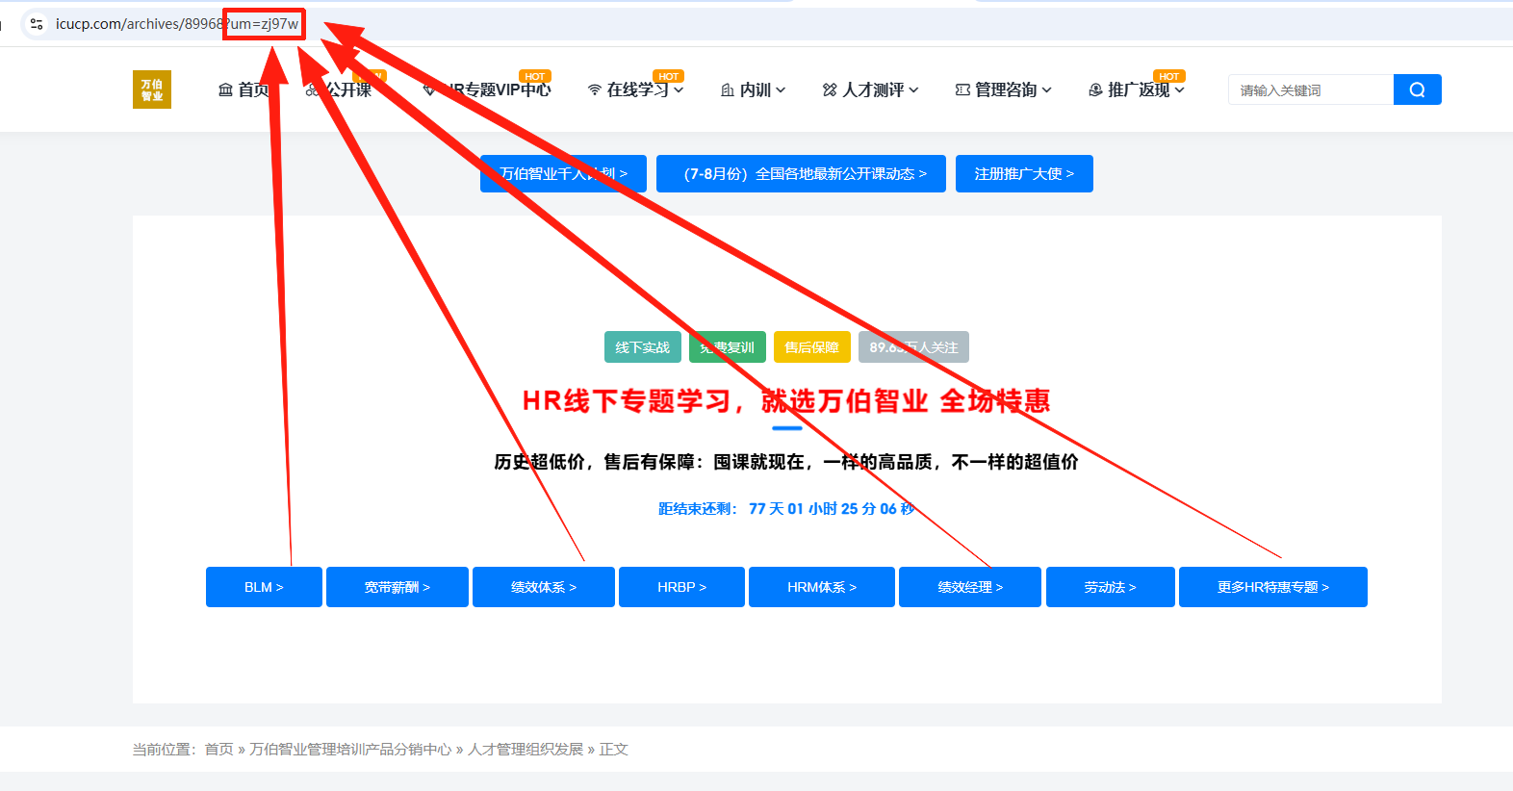Type in the 请输入关键词 search field

point(1310,90)
